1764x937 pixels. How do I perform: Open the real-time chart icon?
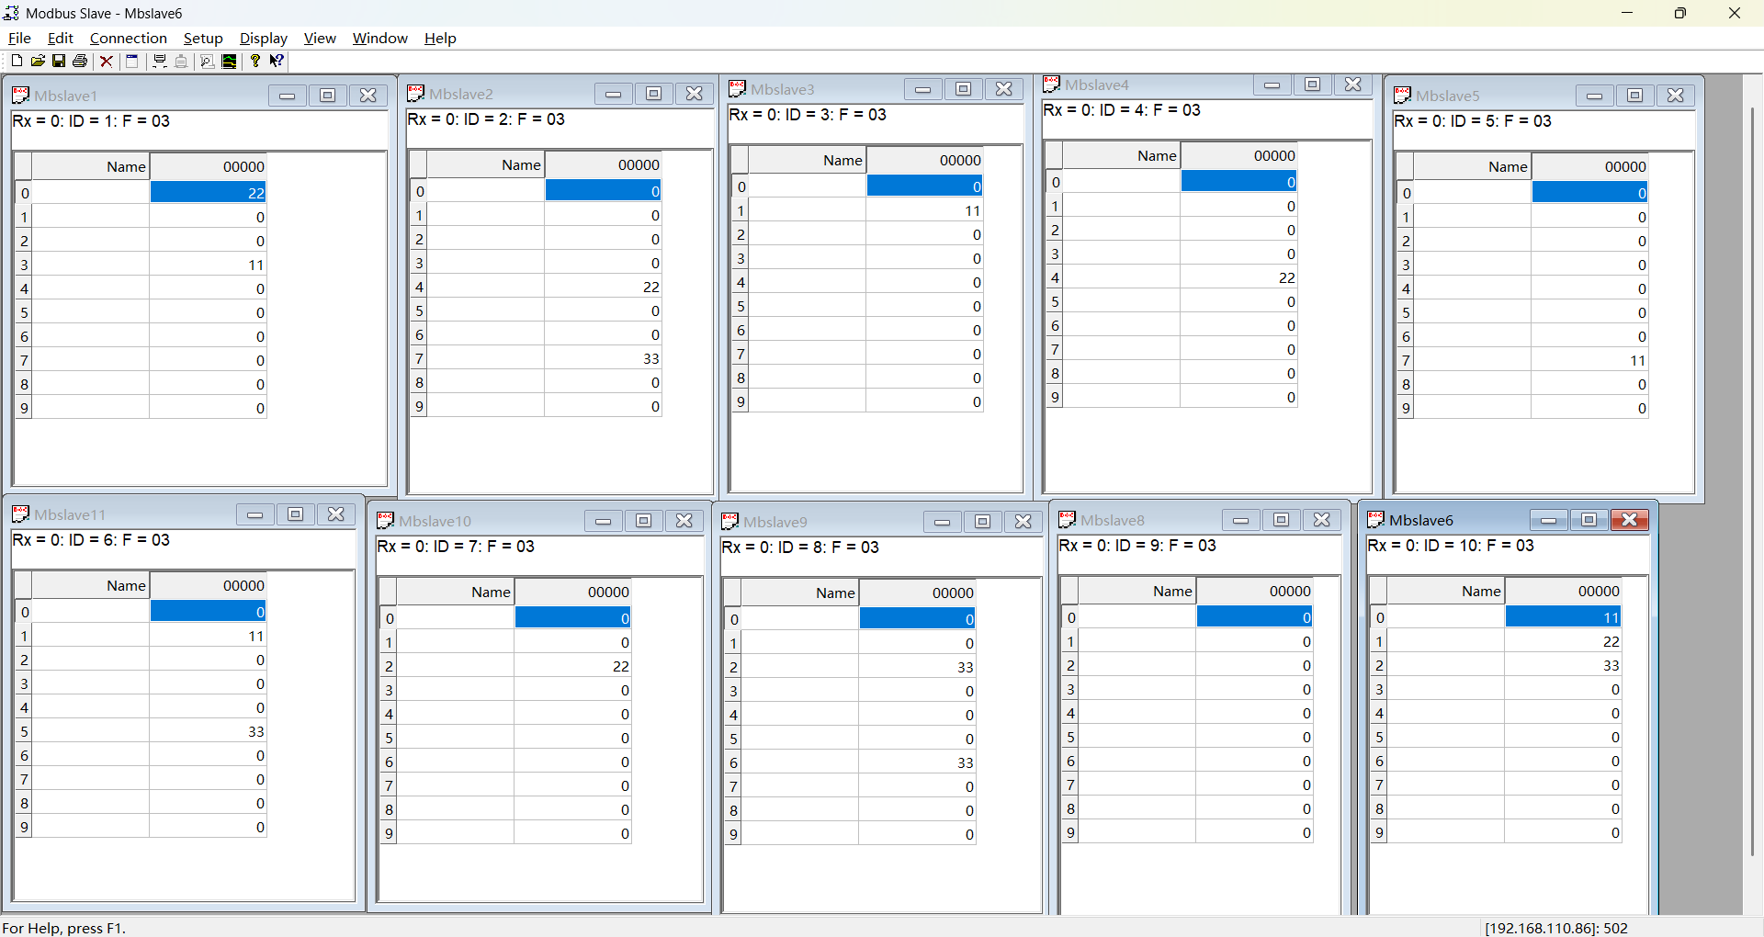tap(229, 62)
